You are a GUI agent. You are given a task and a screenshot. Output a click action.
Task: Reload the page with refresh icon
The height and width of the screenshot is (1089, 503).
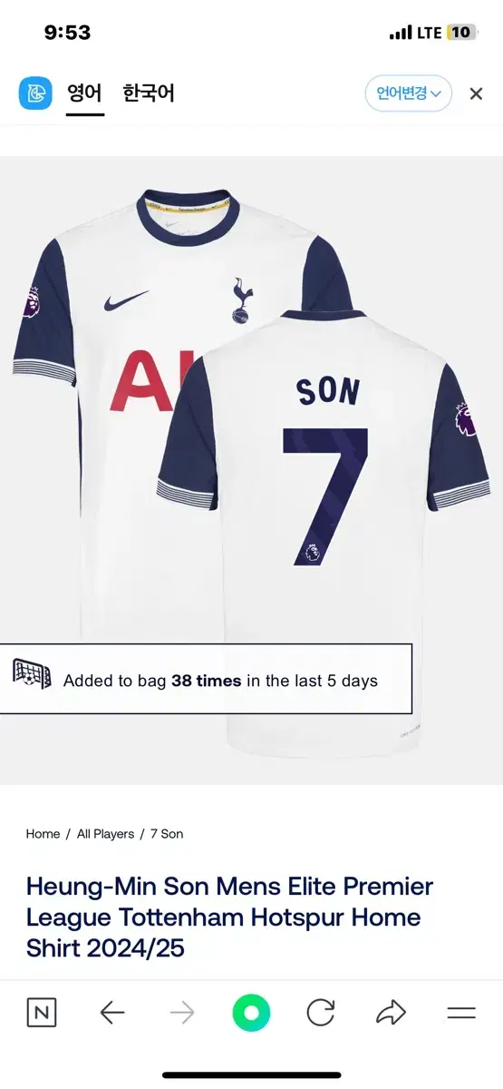pyautogui.click(x=321, y=1013)
